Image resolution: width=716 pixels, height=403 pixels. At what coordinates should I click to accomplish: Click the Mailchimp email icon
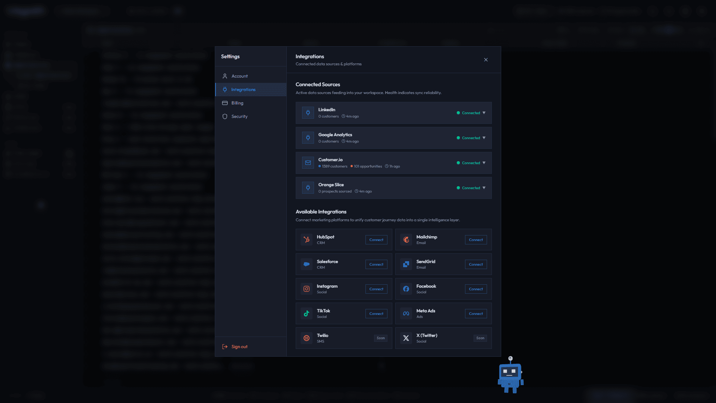(x=406, y=240)
